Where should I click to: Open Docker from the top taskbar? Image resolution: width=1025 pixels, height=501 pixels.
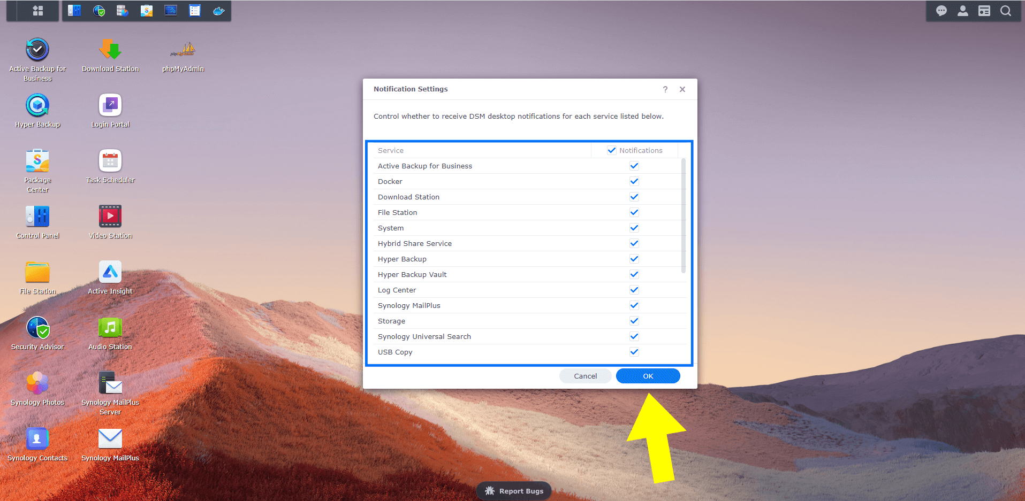[x=219, y=11]
